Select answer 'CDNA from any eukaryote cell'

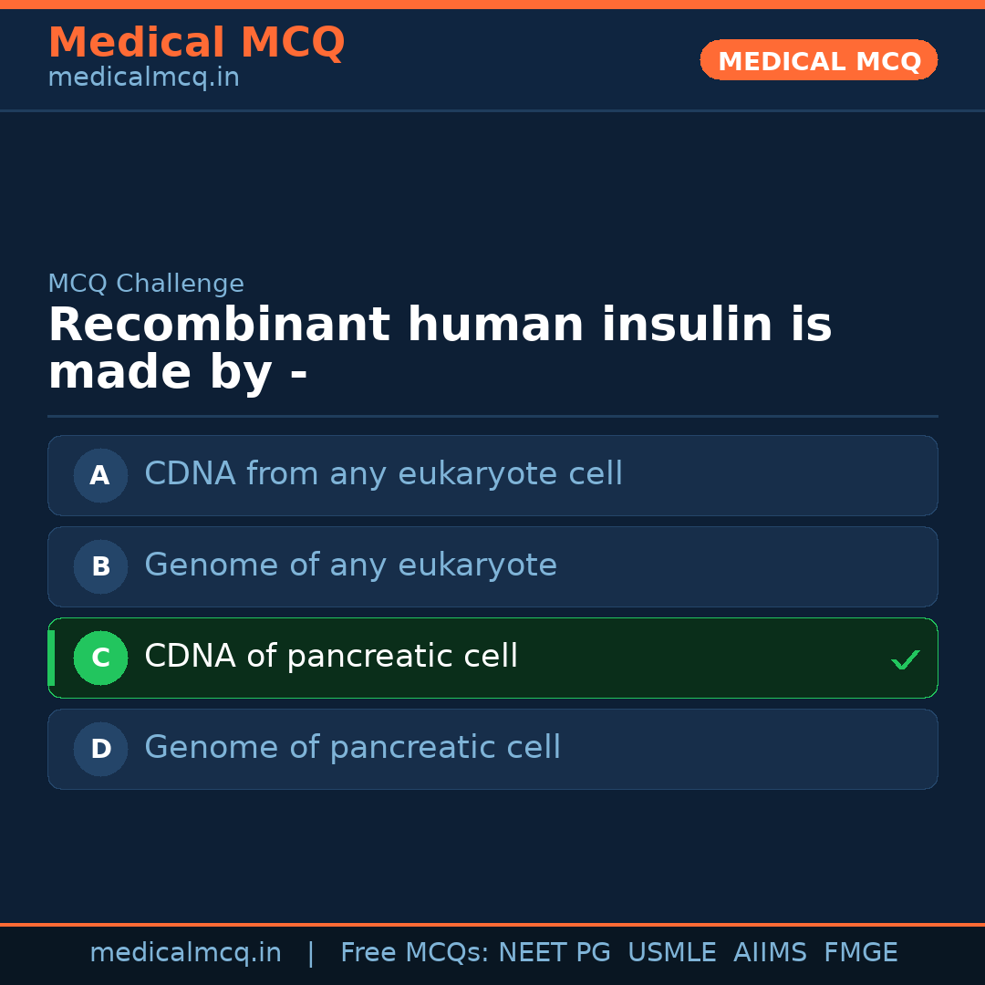click(383, 474)
